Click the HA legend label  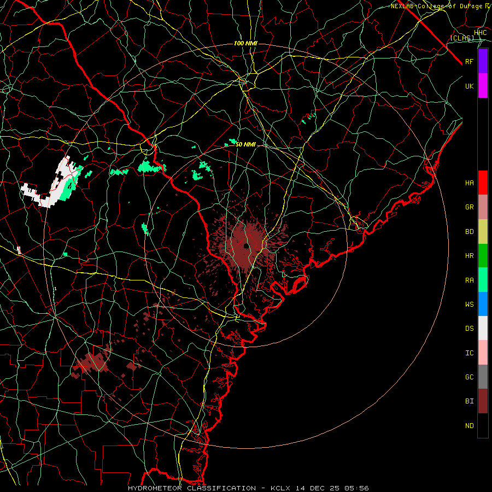(x=469, y=183)
